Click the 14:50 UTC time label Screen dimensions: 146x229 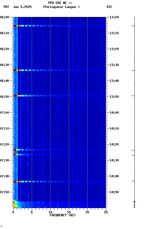coord(114,192)
